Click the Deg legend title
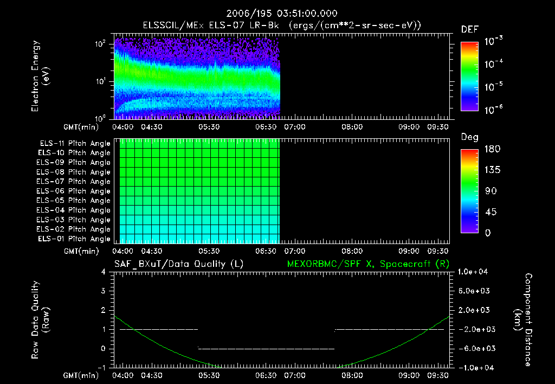555x384 pixels. (470, 137)
